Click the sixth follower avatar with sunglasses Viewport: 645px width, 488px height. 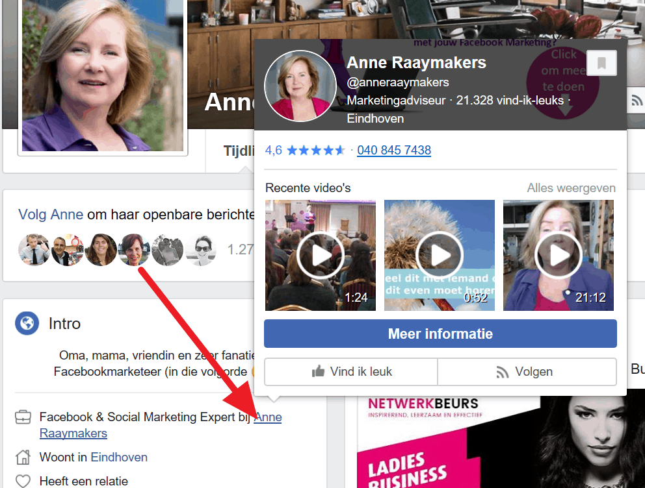tap(201, 250)
